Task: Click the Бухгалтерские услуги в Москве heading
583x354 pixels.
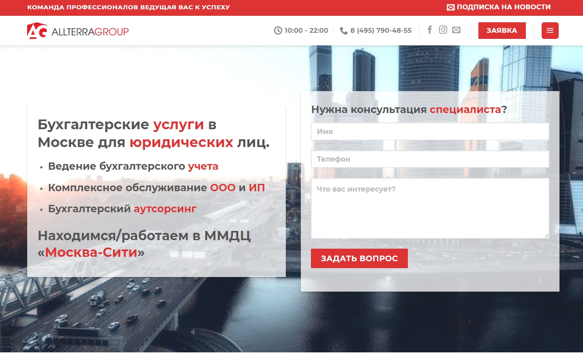Action: (x=154, y=133)
